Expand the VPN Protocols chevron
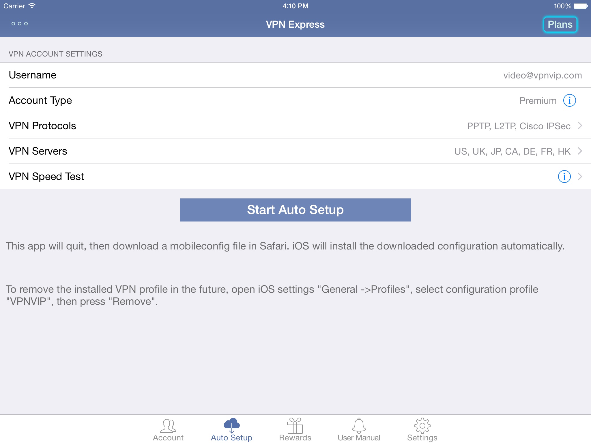 click(x=580, y=126)
